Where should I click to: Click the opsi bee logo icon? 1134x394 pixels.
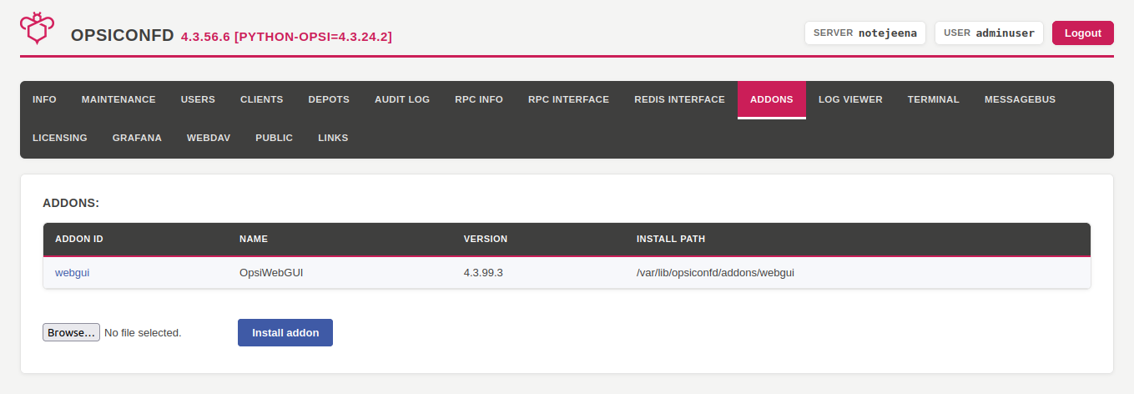click(35, 28)
